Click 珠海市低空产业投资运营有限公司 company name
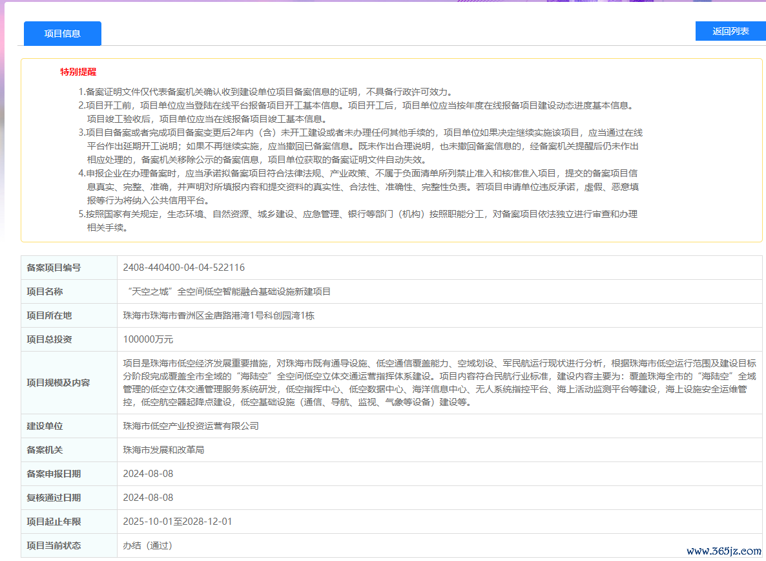This screenshot has height=561, width=766. tap(191, 426)
